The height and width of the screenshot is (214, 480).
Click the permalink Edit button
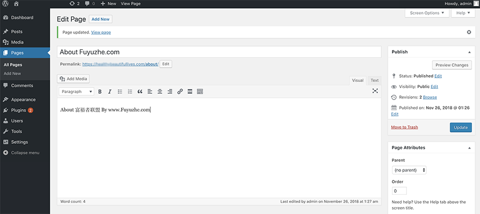click(x=166, y=64)
